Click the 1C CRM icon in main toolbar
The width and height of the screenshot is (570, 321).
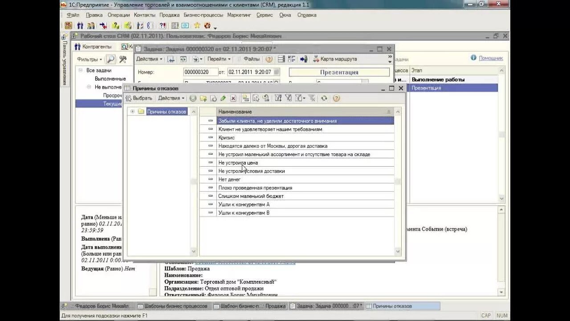coord(69,25)
